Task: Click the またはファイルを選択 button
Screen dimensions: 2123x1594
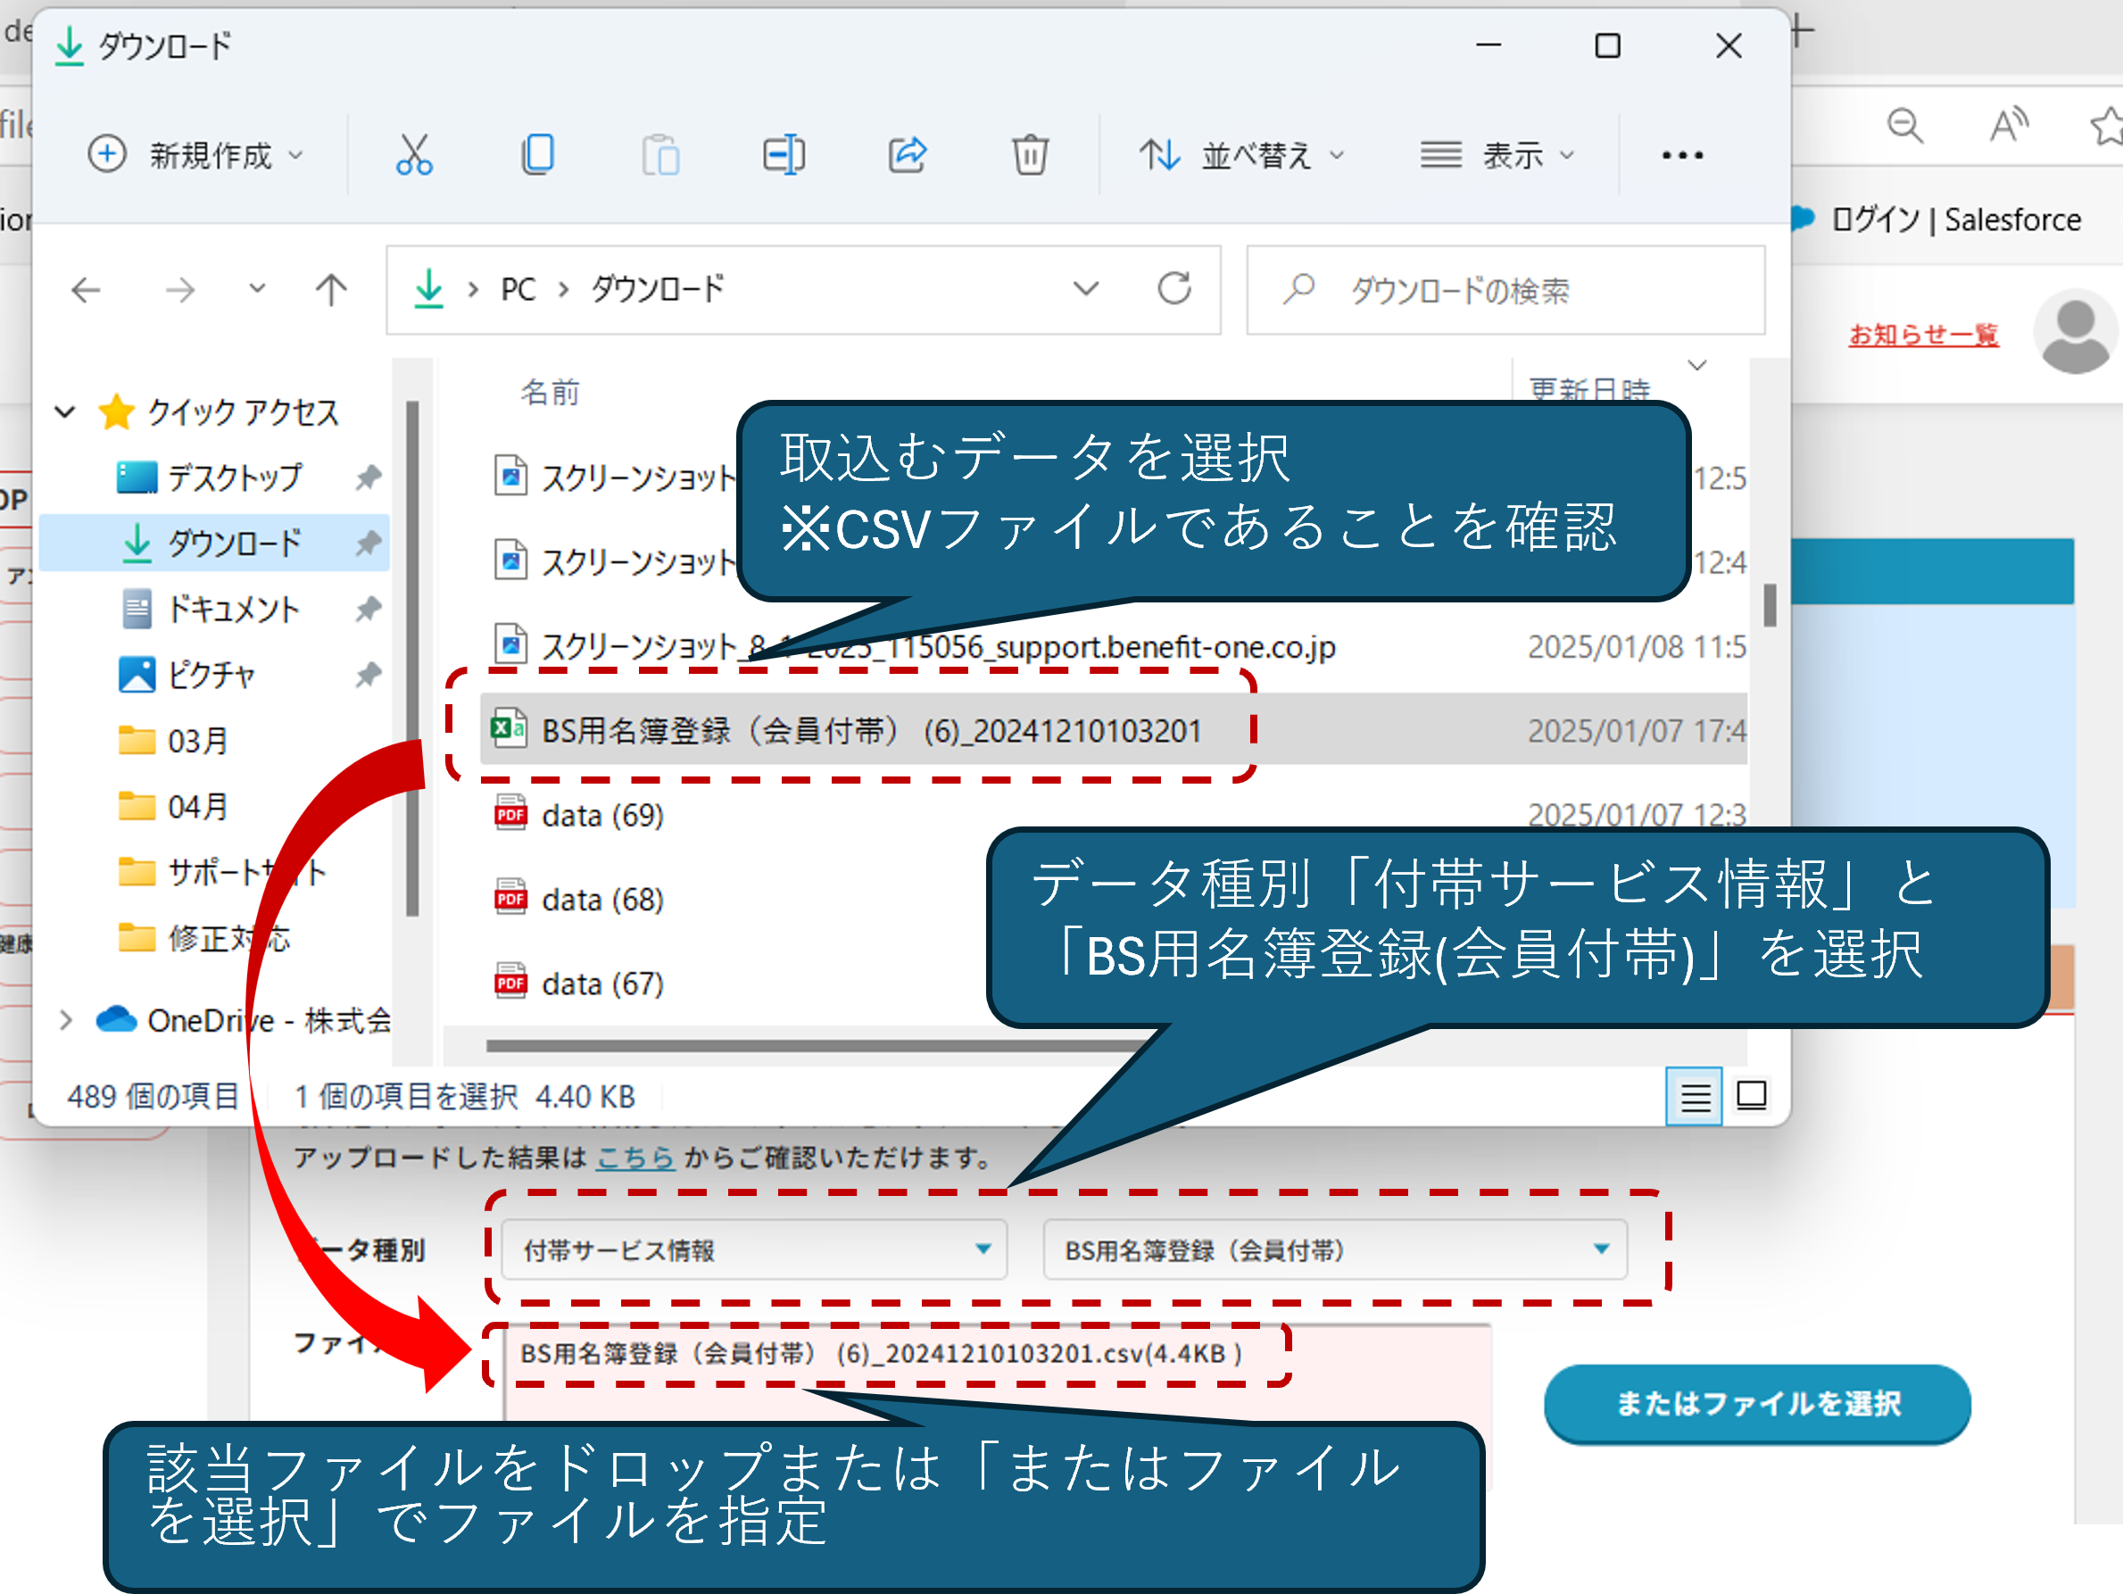Action: (x=1756, y=1403)
